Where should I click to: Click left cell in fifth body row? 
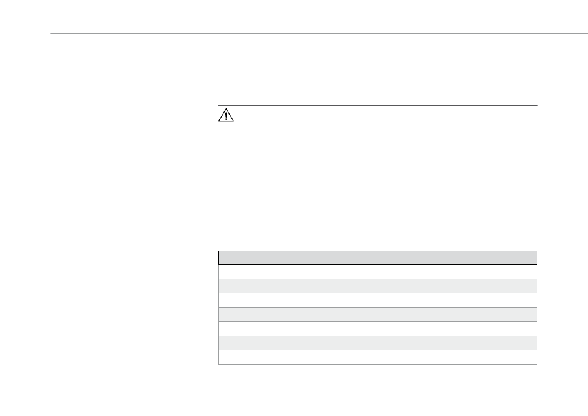pos(298,329)
